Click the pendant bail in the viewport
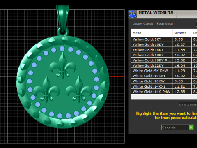The width and height of the screenshot is (197, 148). (62, 18)
